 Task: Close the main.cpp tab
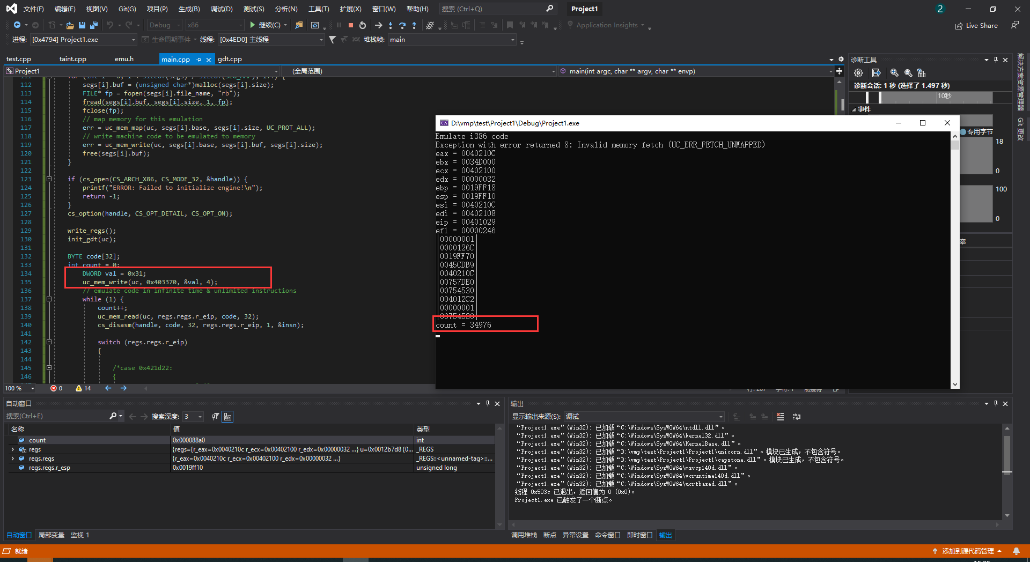(x=209, y=60)
